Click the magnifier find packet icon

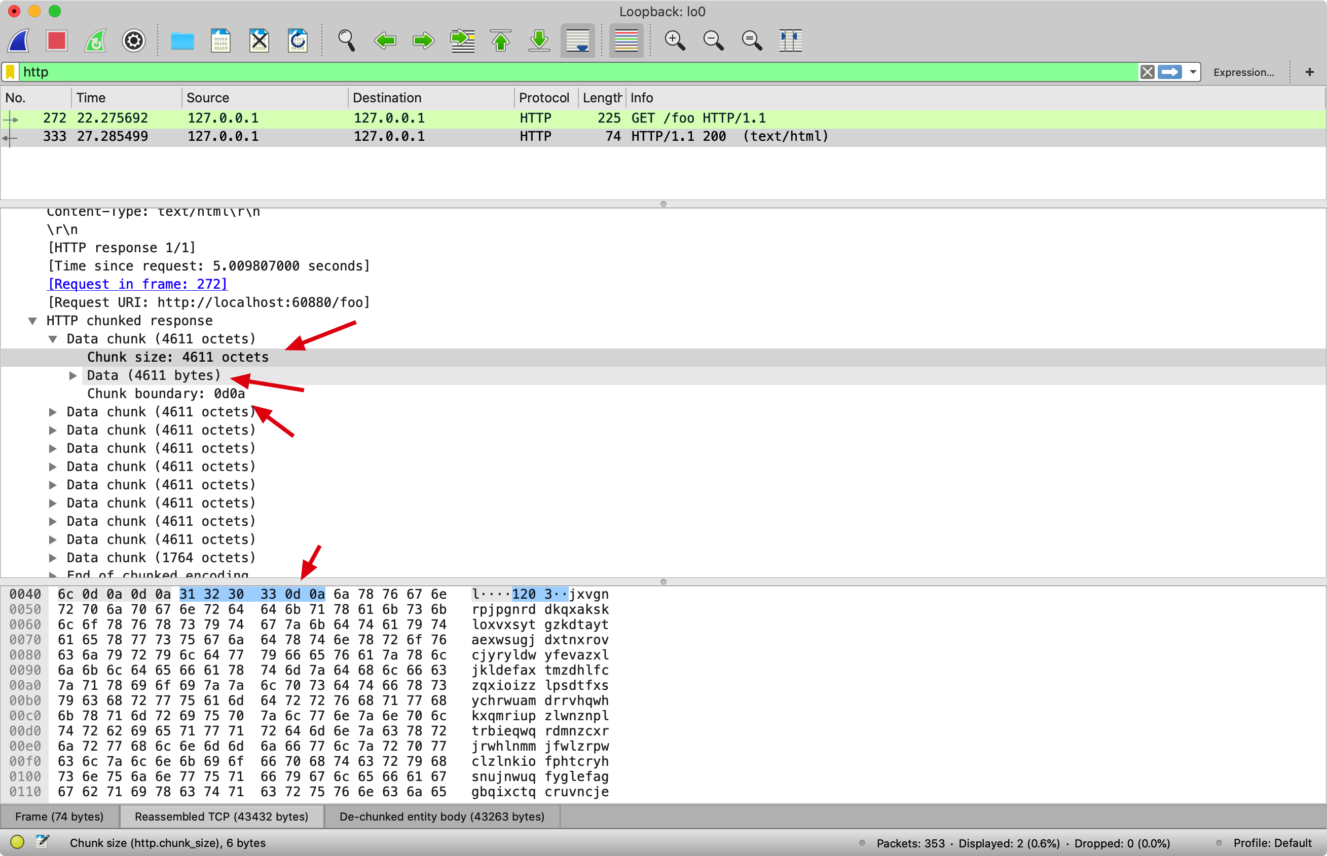click(x=347, y=41)
